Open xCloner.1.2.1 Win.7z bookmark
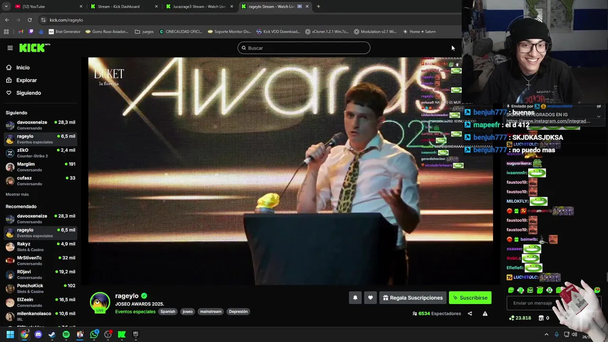 pyautogui.click(x=327, y=32)
